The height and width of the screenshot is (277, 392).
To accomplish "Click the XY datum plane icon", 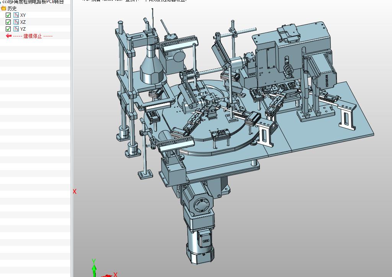I will tap(16, 15).
